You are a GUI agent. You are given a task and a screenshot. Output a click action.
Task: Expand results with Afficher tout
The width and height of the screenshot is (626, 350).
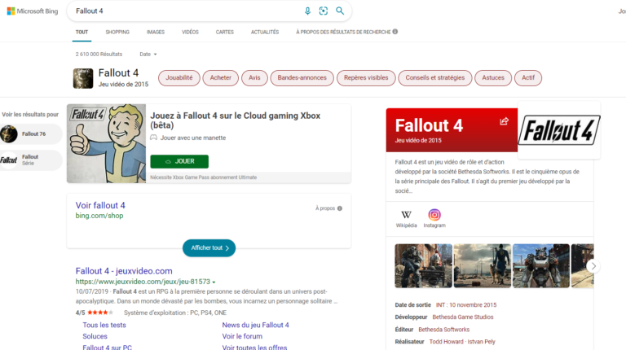(x=209, y=247)
